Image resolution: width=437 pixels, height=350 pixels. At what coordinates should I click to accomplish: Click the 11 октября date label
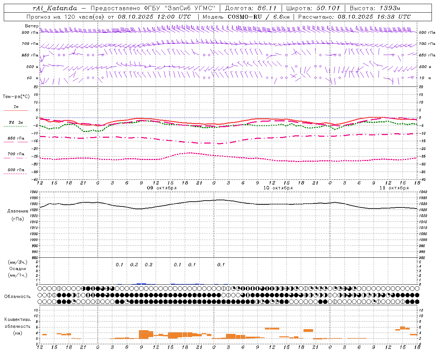394,188
